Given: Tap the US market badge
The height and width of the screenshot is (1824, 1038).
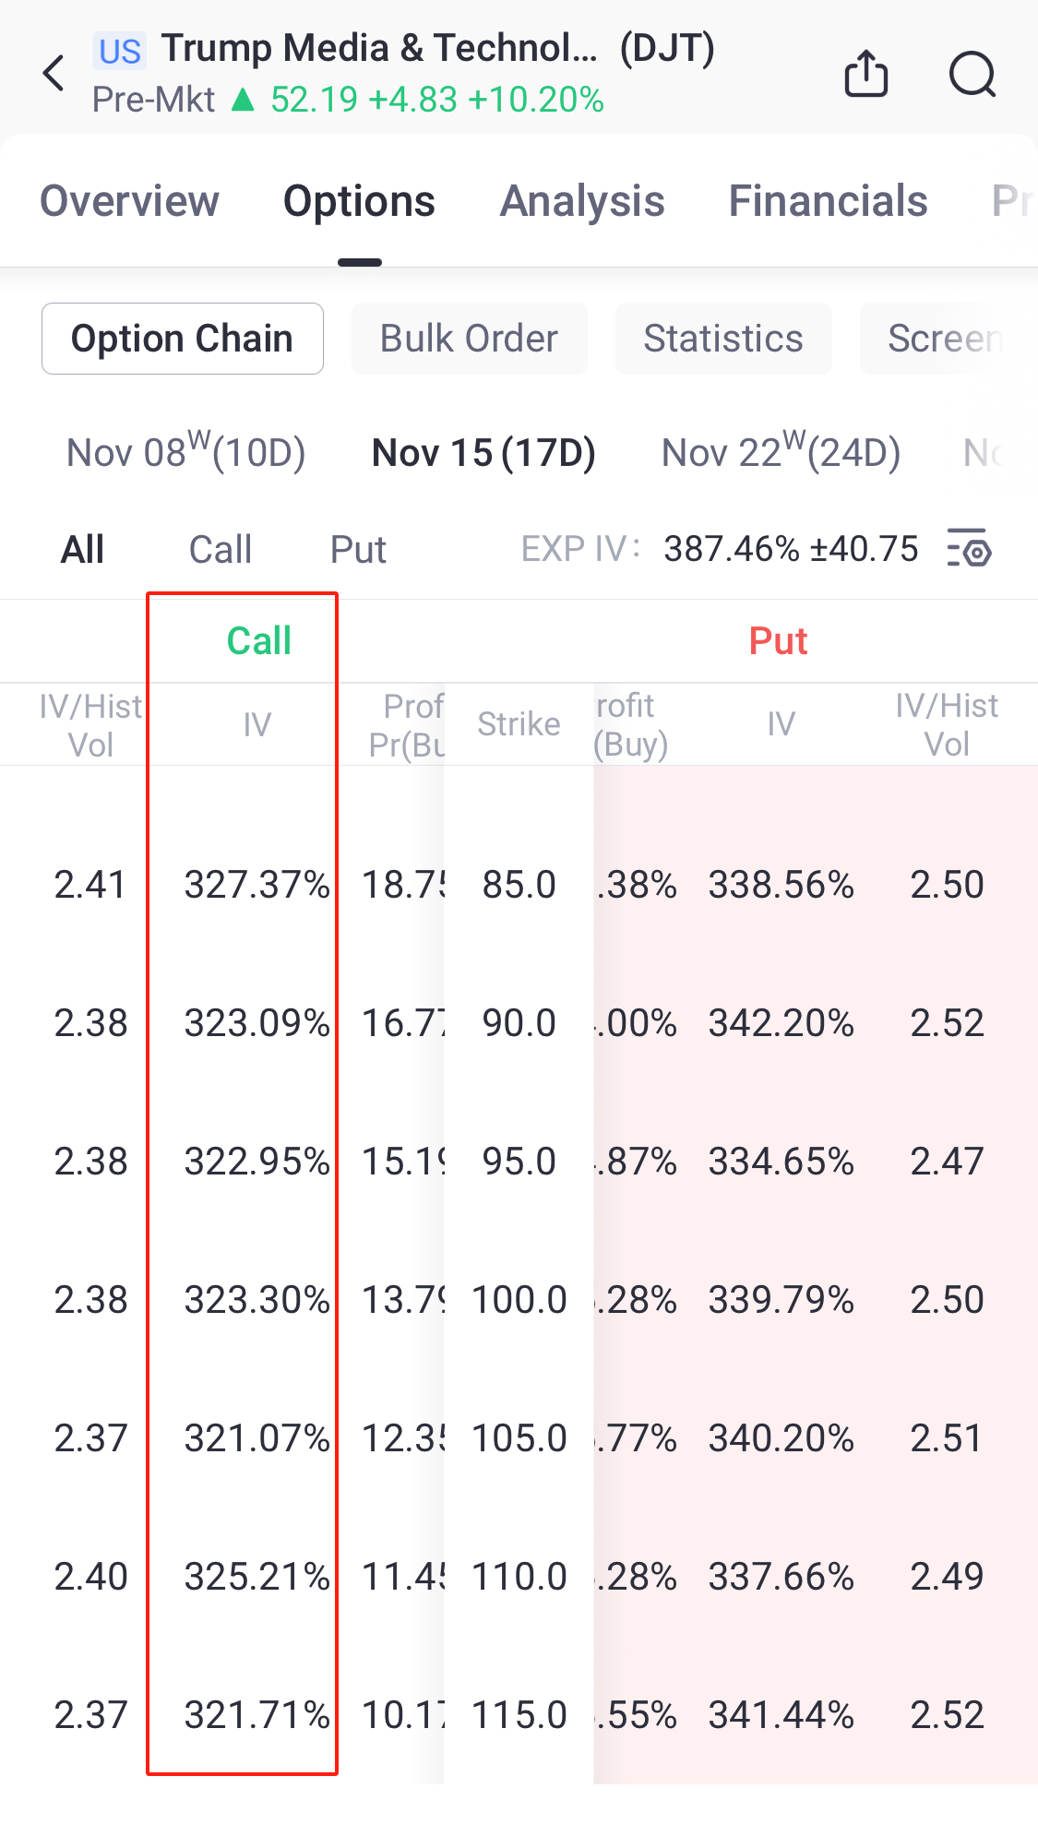Looking at the screenshot, I should pyautogui.click(x=120, y=51).
